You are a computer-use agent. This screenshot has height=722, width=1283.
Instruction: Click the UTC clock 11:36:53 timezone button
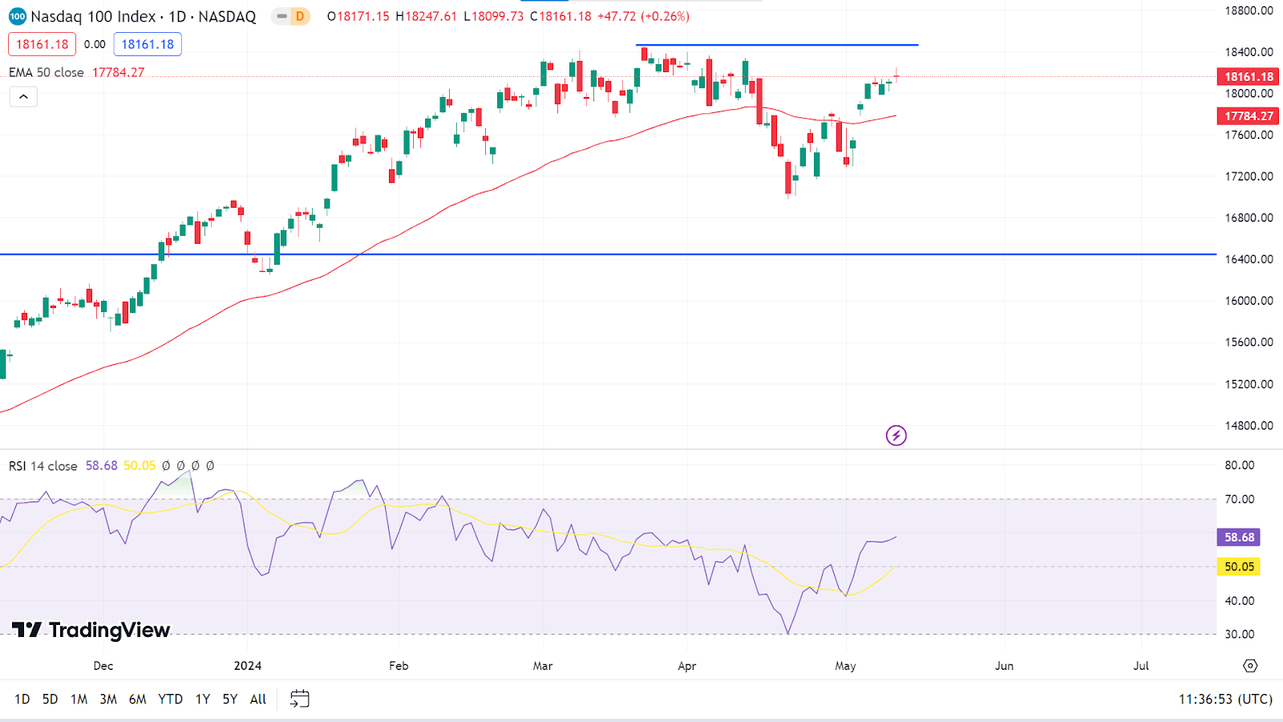tap(1225, 700)
